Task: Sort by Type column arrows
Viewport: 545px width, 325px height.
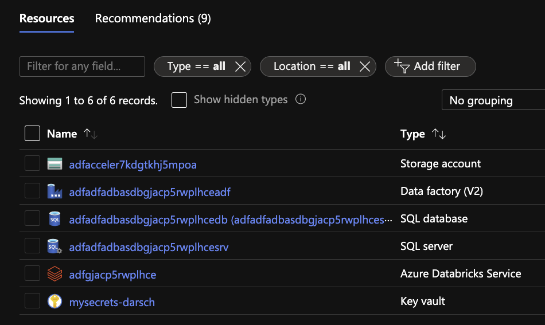Action: tap(439, 134)
